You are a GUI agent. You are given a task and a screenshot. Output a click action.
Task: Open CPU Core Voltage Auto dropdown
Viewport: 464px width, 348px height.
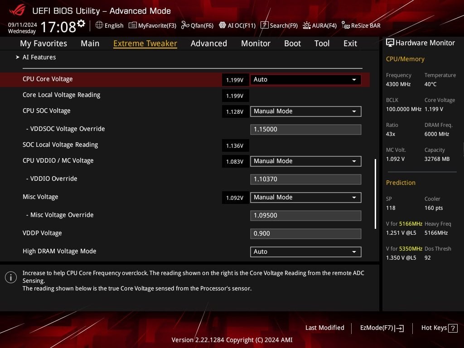[306, 80]
